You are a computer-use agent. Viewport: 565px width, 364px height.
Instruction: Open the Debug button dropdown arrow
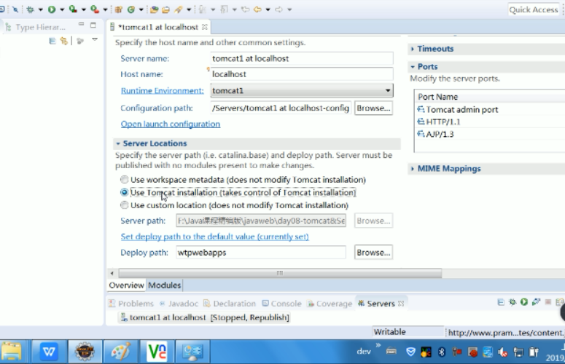click(x=40, y=9)
